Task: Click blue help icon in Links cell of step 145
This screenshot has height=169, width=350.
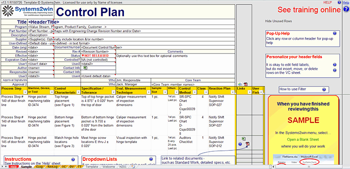Action: pyautogui.click(x=240, y=144)
